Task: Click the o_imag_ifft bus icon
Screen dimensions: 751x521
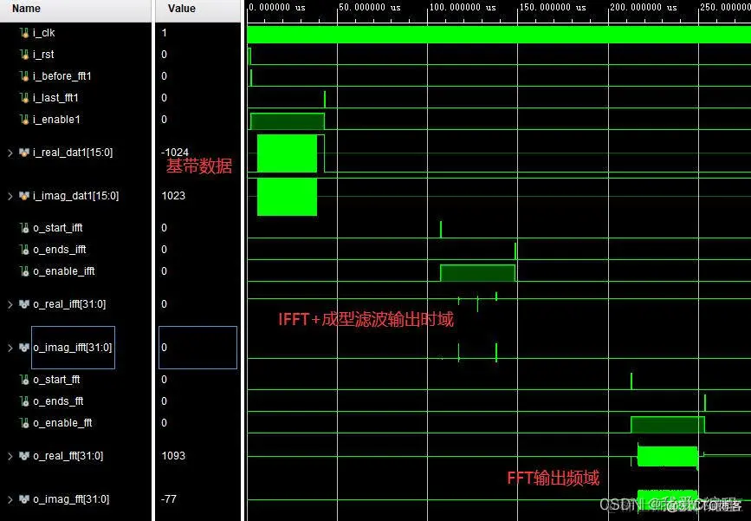Action: pos(24,347)
